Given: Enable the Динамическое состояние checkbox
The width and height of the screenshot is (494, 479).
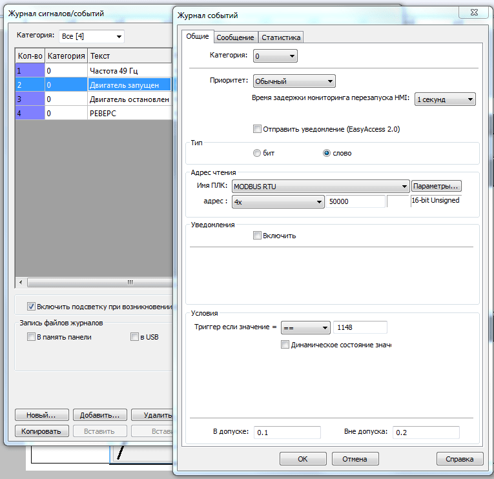Looking at the screenshot, I should tap(285, 345).
